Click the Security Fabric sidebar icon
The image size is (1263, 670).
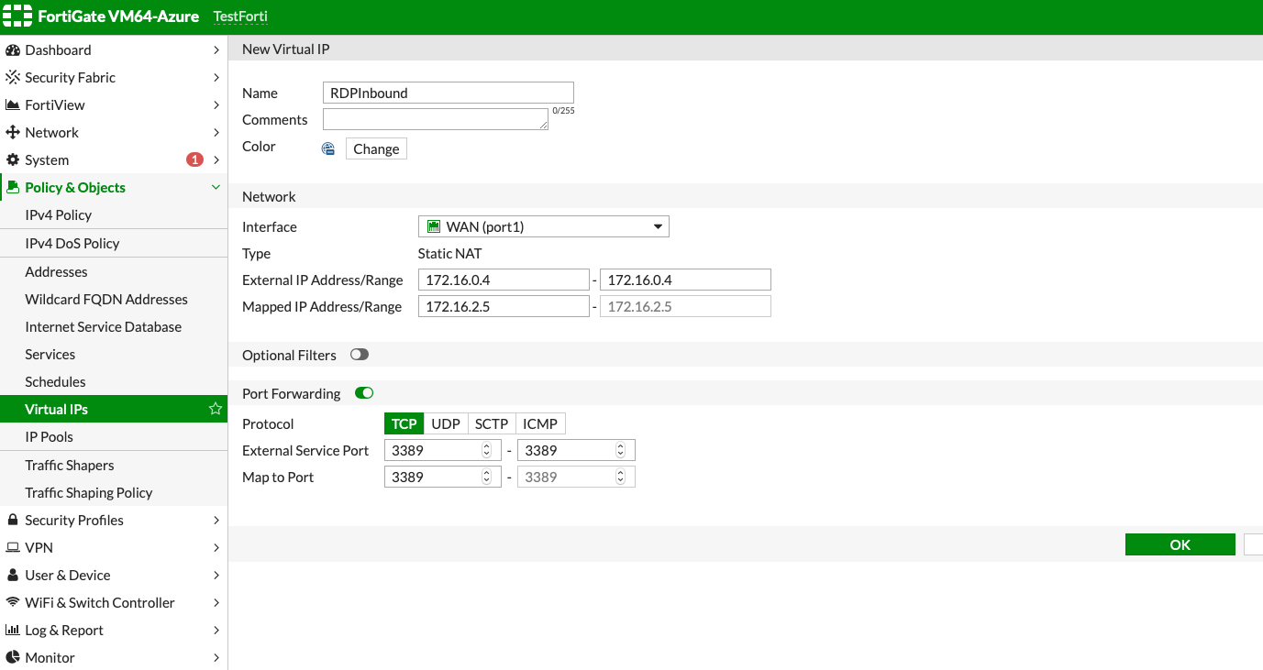12,77
